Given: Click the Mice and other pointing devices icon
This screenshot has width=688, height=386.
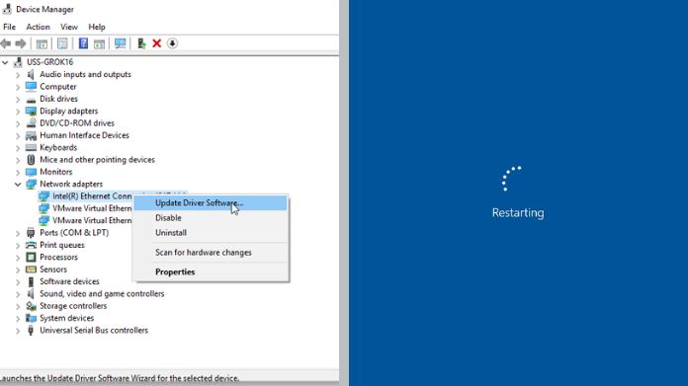Looking at the screenshot, I should [31, 160].
